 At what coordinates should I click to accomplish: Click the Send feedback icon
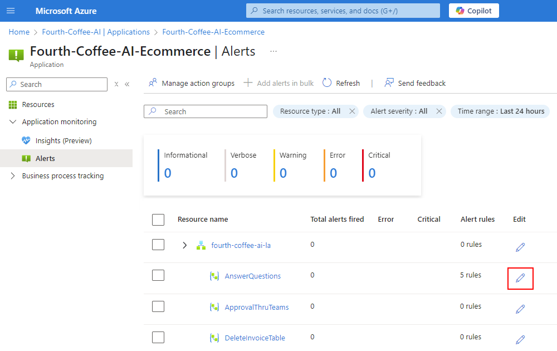tap(389, 83)
